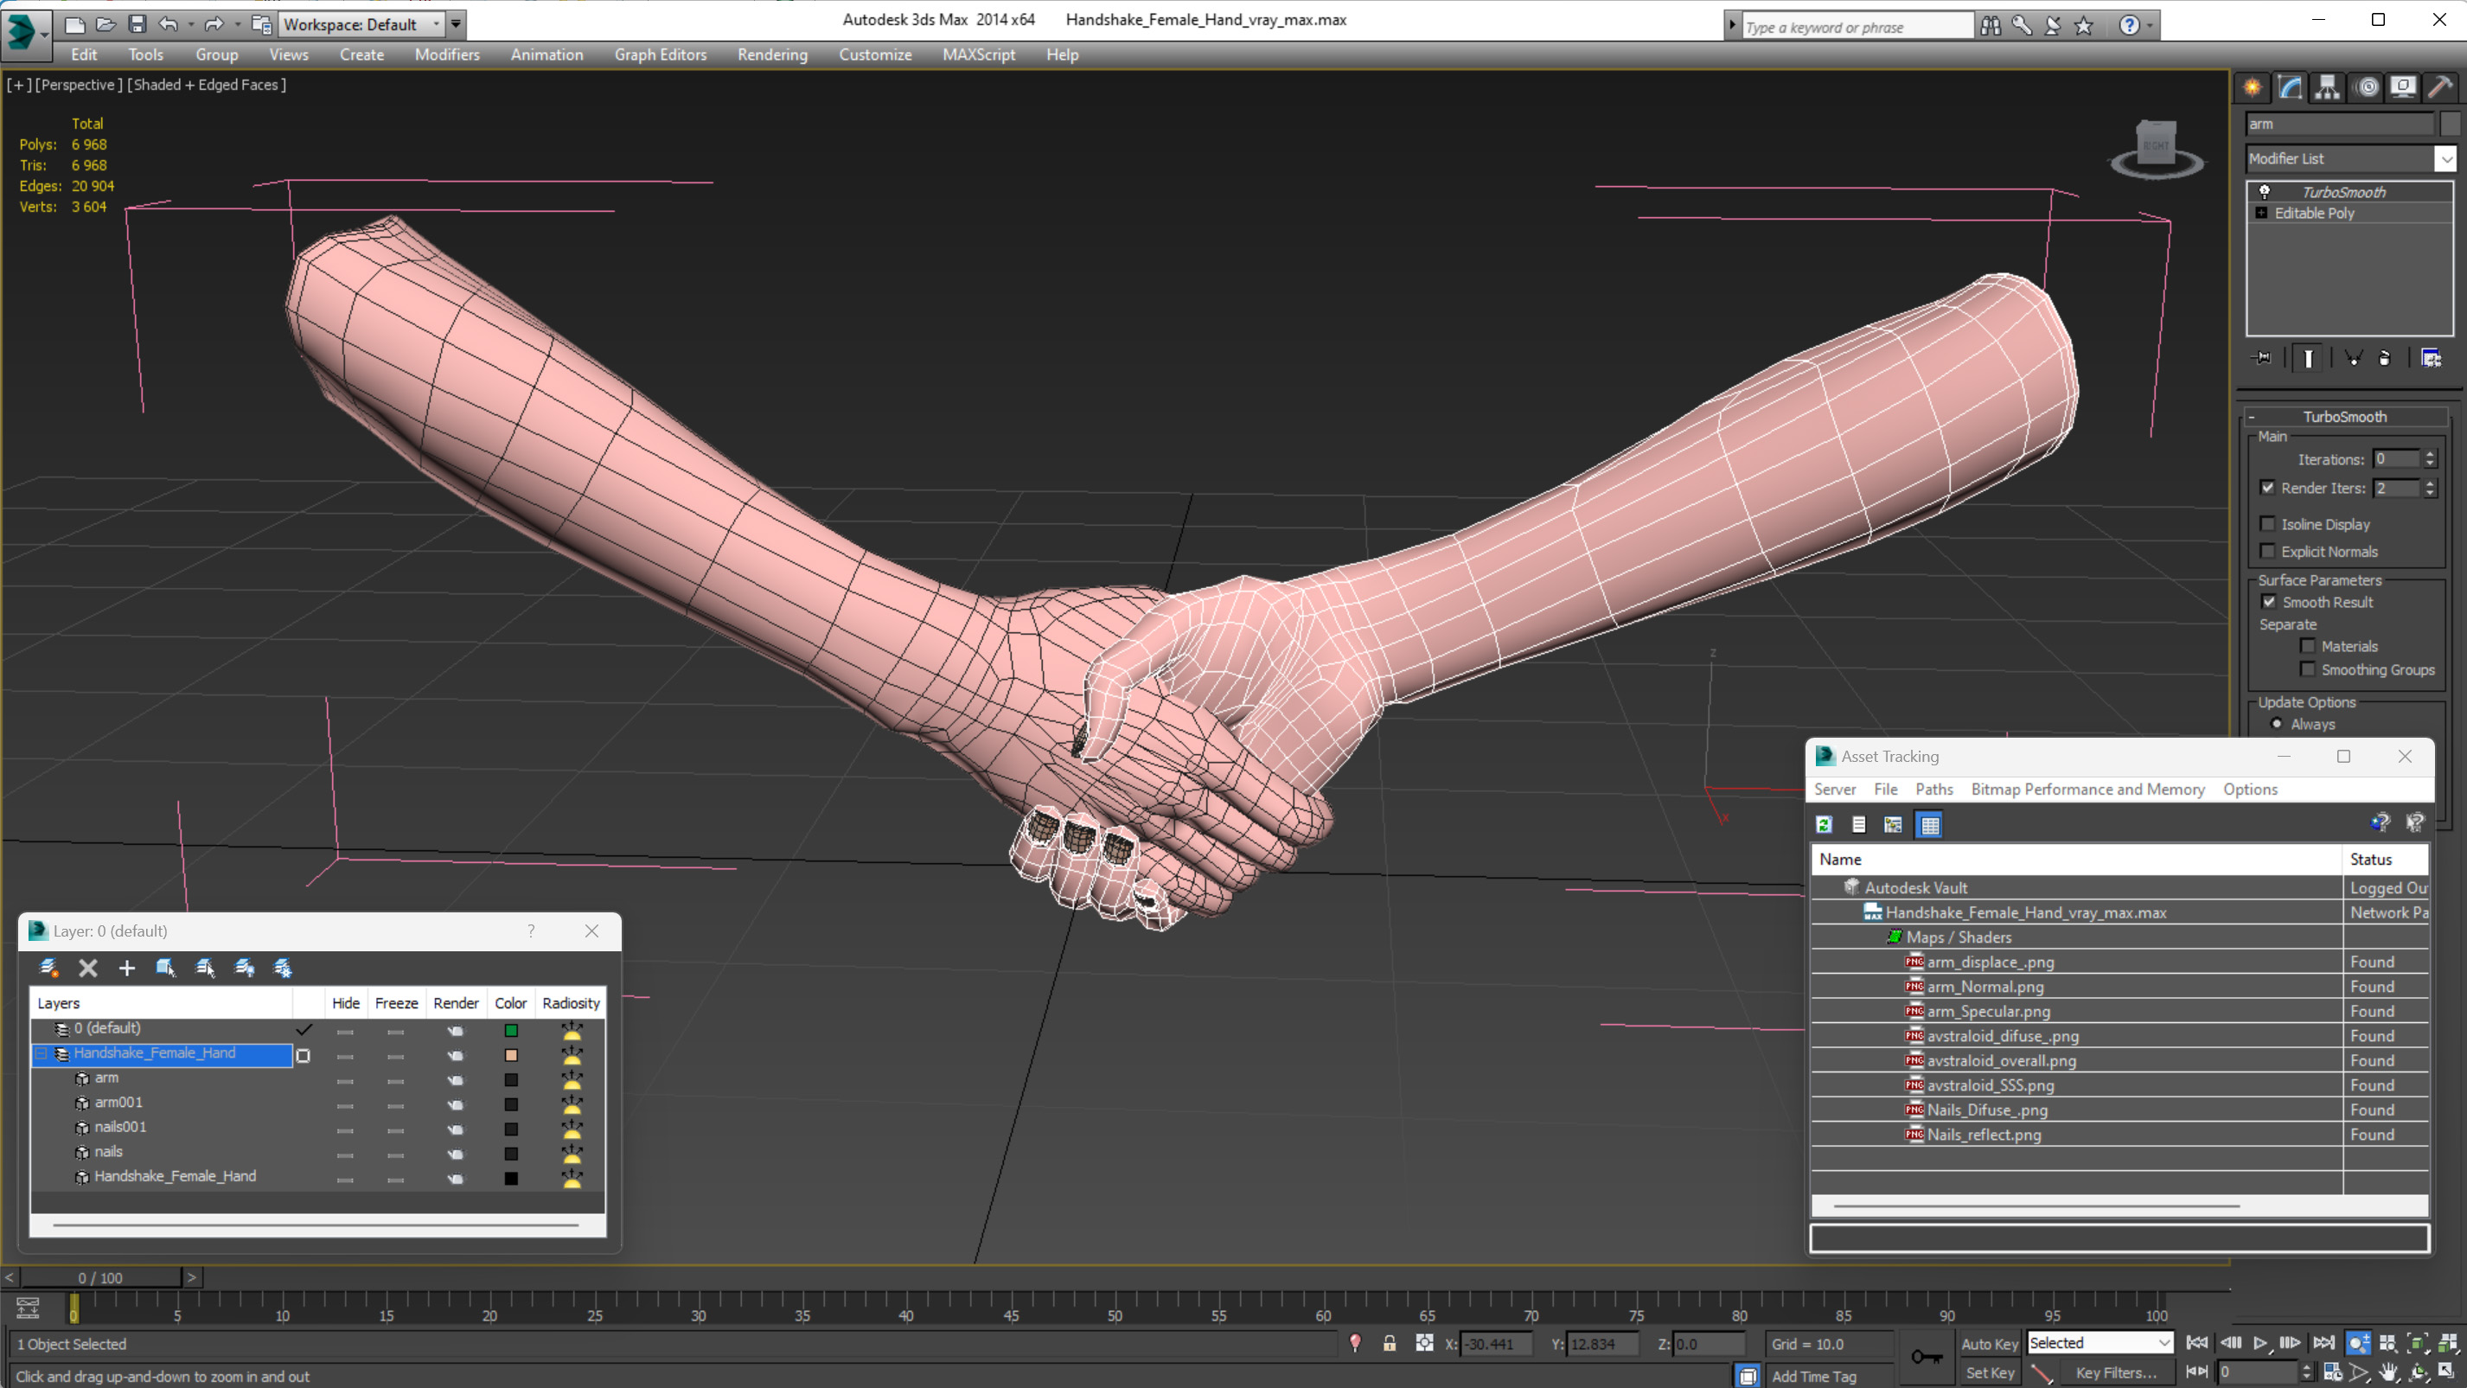The image size is (2467, 1388).
Task: Toggle Hide for arm001 layer row
Action: (x=345, y=1105)
